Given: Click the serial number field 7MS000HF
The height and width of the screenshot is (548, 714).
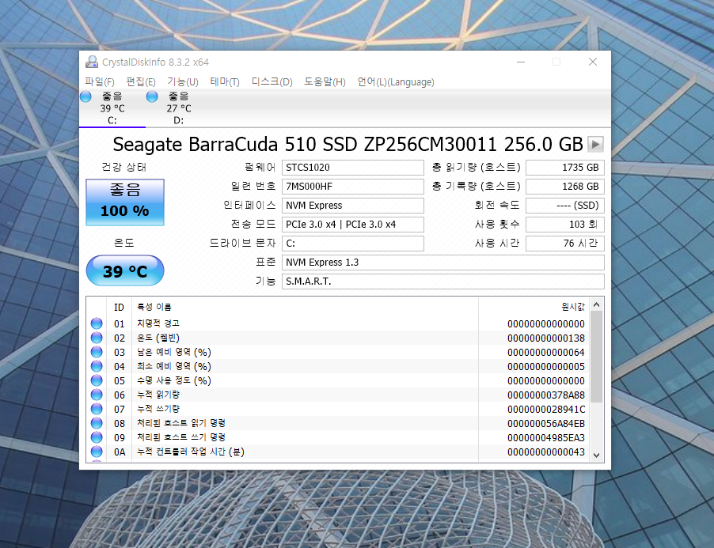Looking at the screenshot, I should pyautogui.click(x=353, y=187).
